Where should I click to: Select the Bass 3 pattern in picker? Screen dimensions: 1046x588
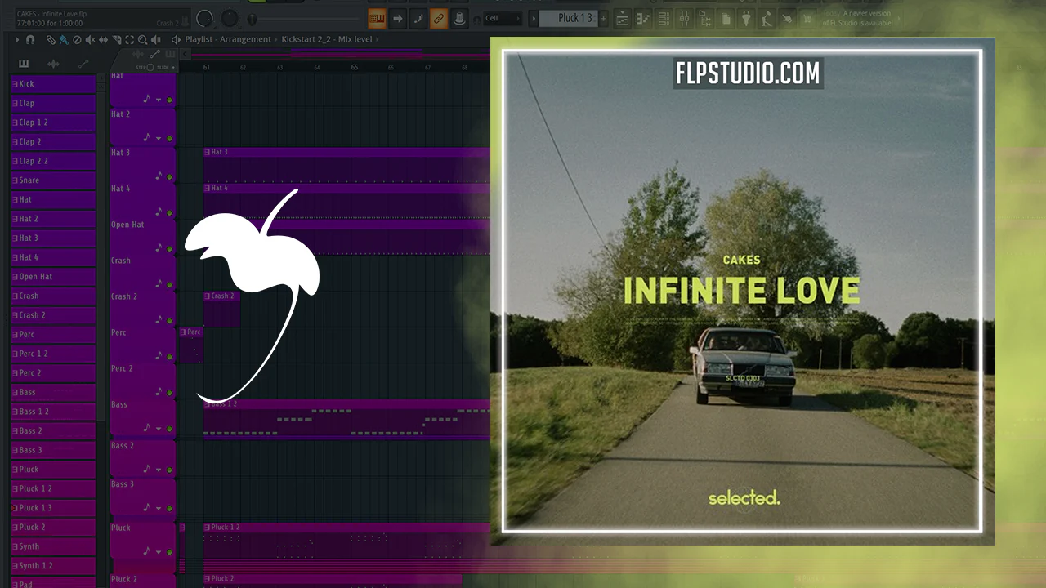click(x=53, y=450)
